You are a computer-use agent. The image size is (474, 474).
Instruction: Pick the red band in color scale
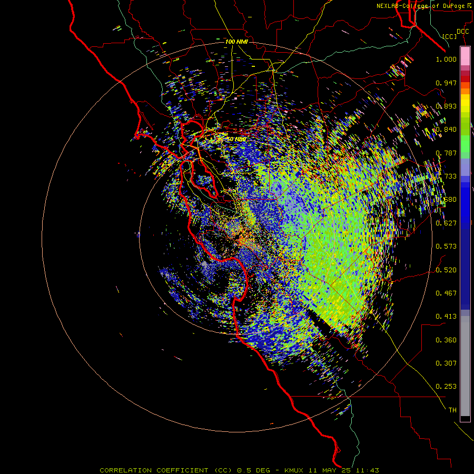coord(465,79)
